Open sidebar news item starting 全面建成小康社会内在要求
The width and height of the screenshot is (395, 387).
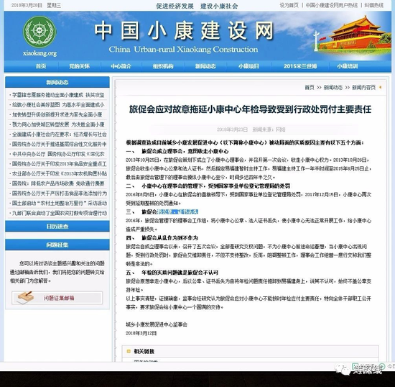[x=59, y=135]
